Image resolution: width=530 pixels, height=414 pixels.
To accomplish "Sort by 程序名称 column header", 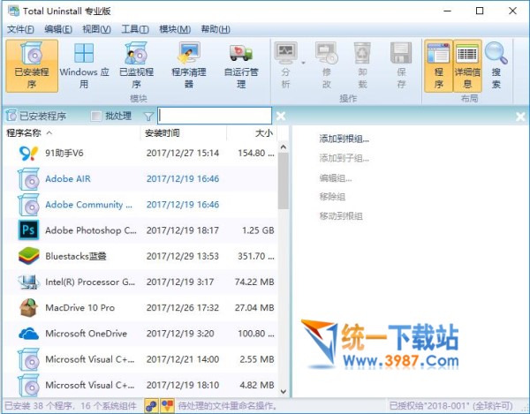I will coord(72,133).
